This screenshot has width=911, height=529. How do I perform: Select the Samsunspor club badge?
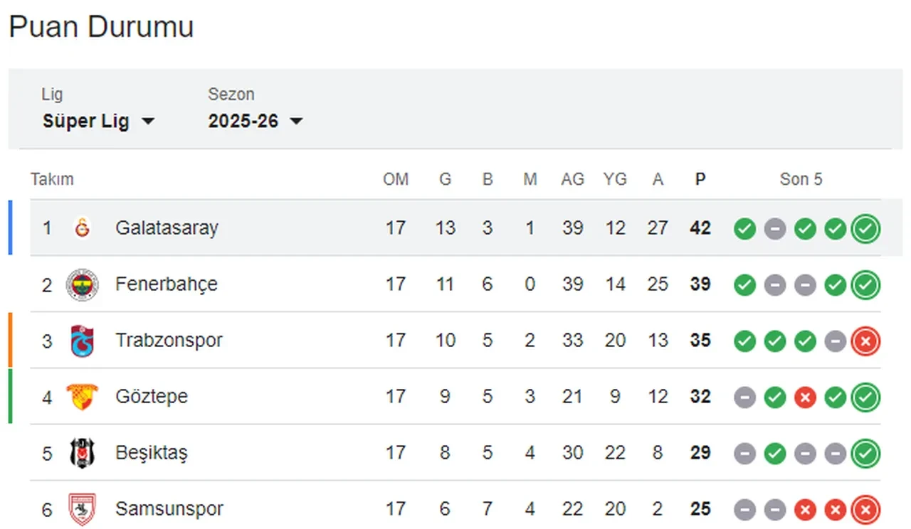[83, 509]
